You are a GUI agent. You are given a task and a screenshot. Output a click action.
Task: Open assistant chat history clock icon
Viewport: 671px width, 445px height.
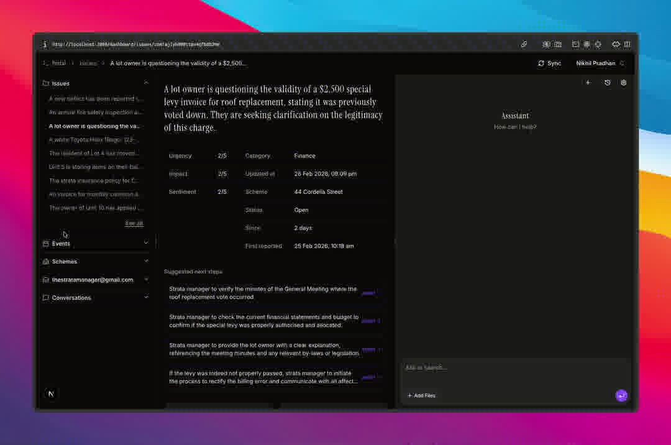pos(607,83)
